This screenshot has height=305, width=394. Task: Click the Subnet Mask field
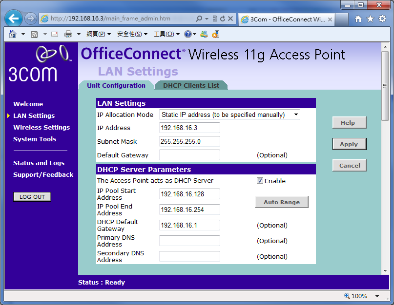189,141
